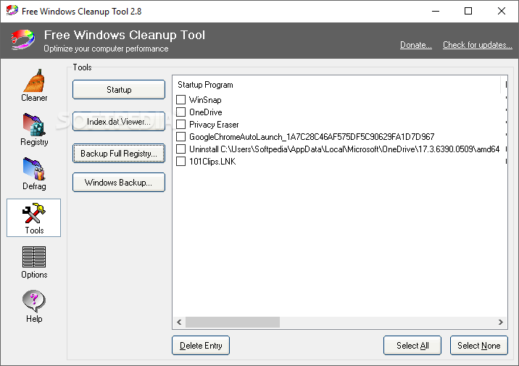
Task: Close the Free Windows Cleanup Tool window
Action: click(x=502, y=11)
